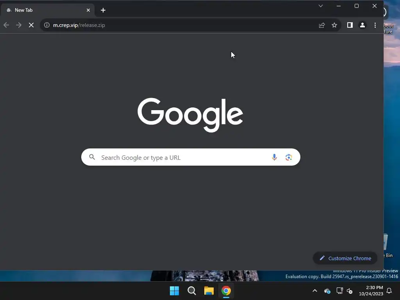Close the New Tab tab
The width and height of the screenshot is (400, 300).
coord(88,10)
